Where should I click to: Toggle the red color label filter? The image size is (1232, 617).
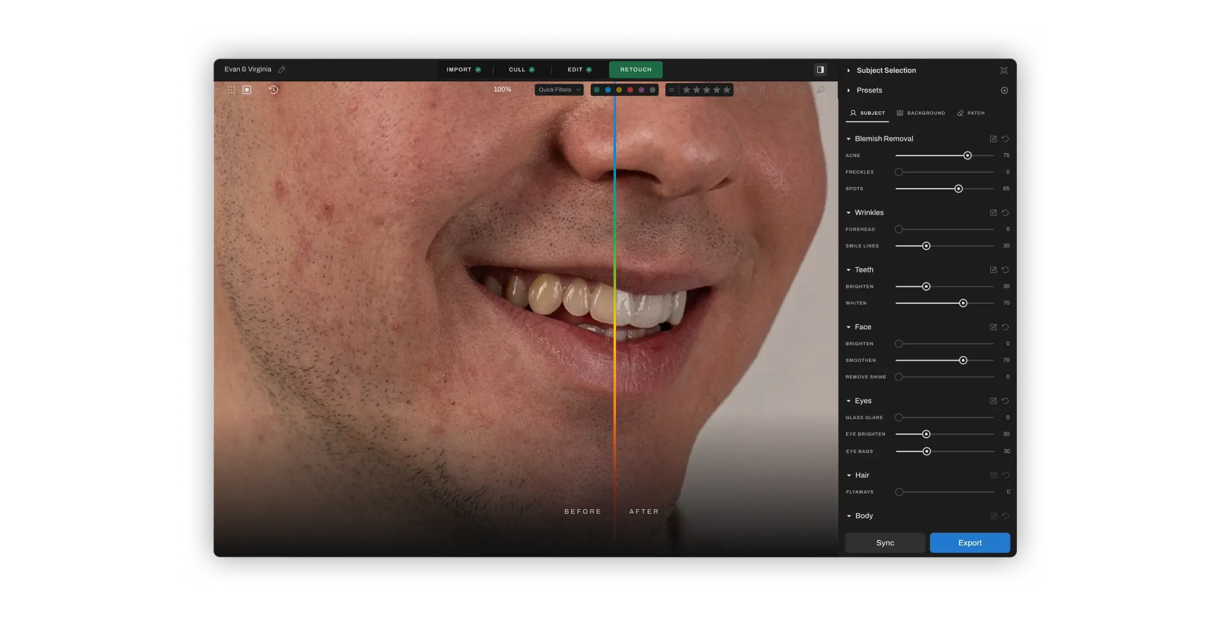pyautogui.click(x=630, y=90)
